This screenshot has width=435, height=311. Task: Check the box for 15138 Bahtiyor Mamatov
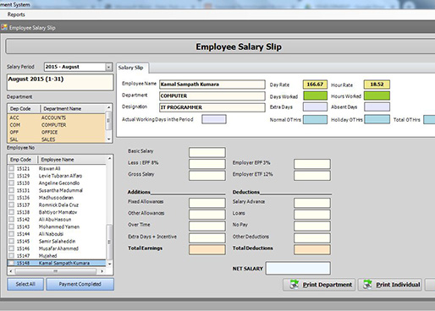click(x=11, y=212)
